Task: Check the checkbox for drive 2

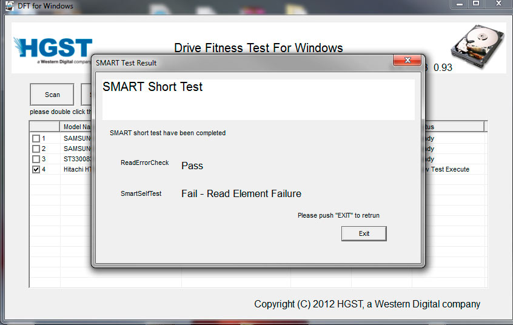Action: coord(36,149)
